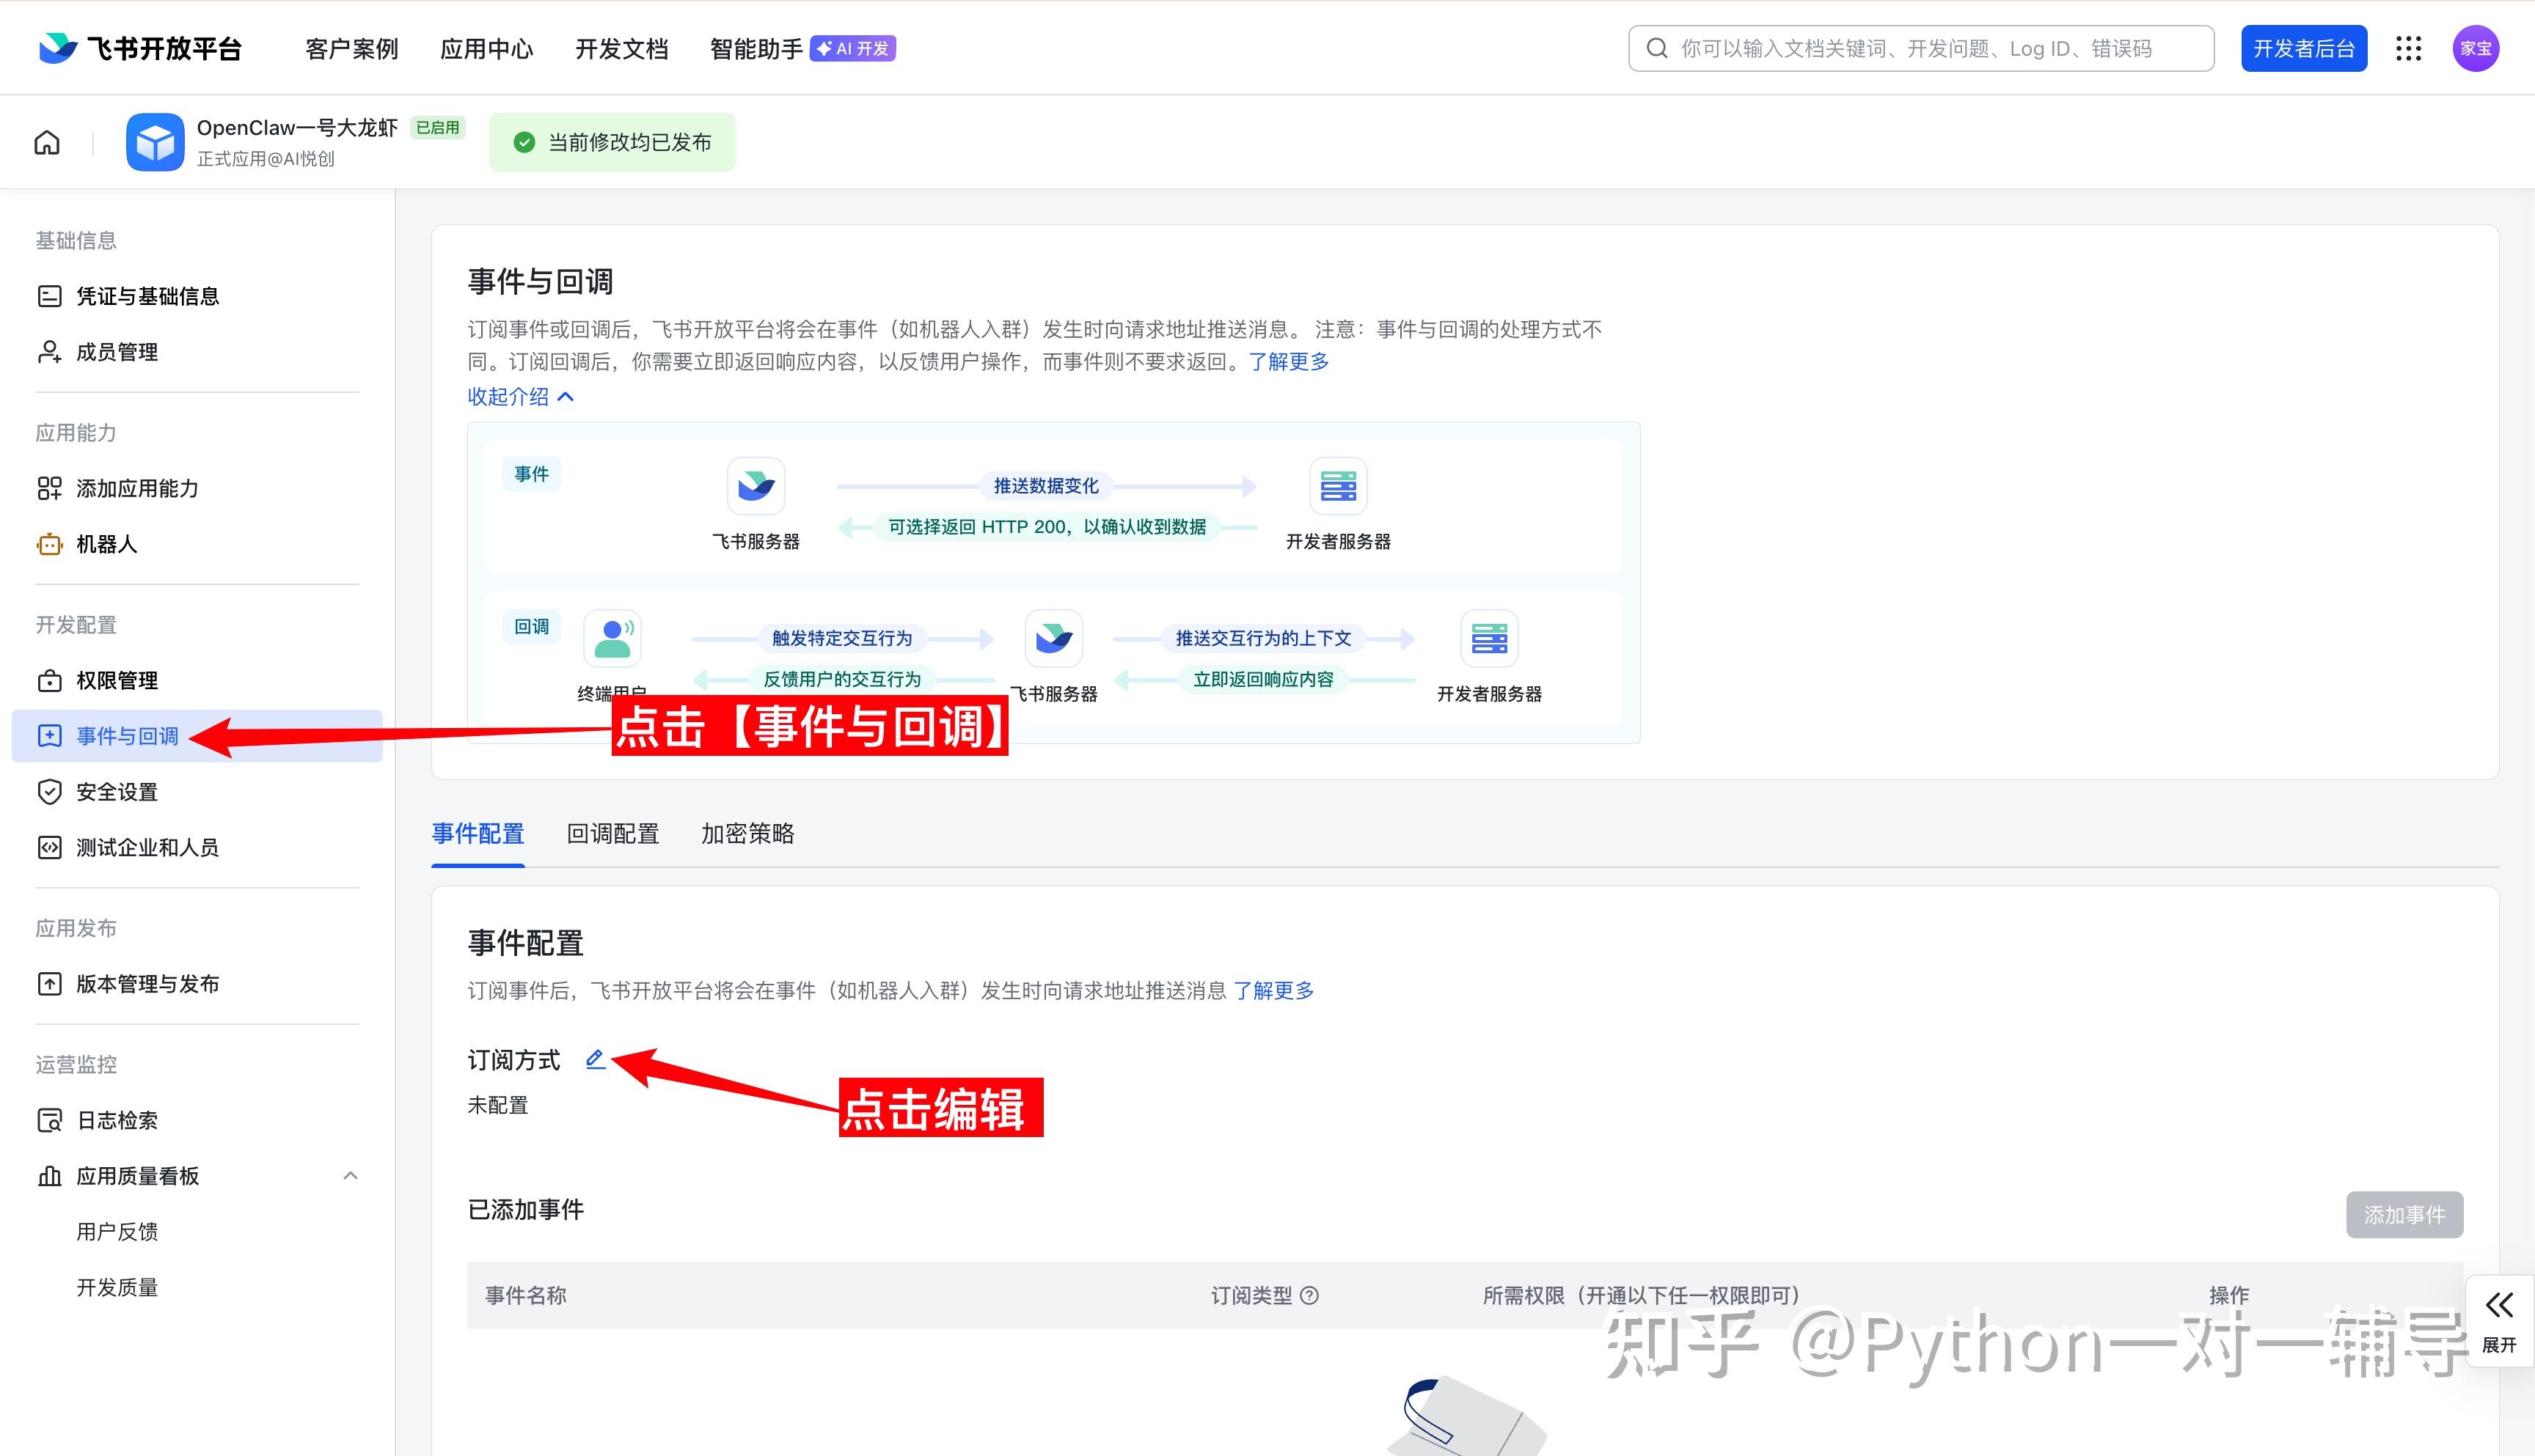
Task: Click the documentation search input field
Action: (x=1921, y=49)
